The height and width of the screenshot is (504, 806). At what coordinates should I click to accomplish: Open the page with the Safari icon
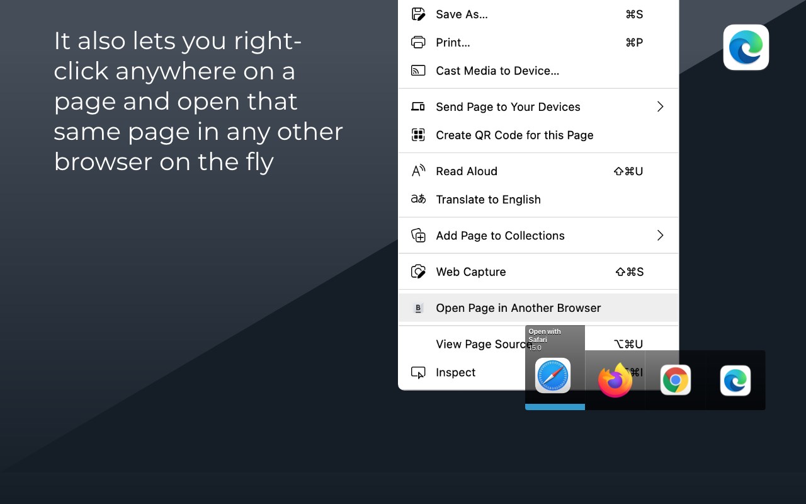pyautogui.click(x=553, y=375)
